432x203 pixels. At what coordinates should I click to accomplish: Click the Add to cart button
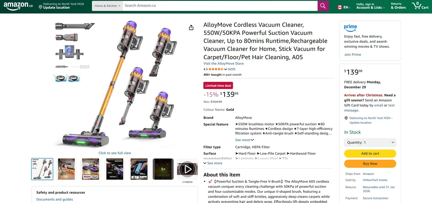point(370,153)
